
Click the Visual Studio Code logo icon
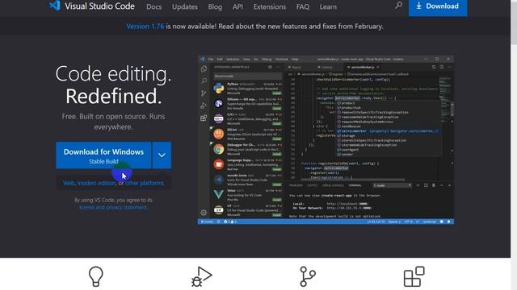55,6
